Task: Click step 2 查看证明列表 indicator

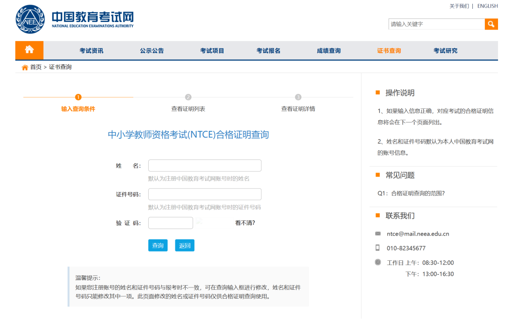Action: pyautogui.click(x=188, y=97)
